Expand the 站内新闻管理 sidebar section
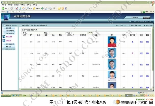The height and width of the screenshot is (106, 155). click(x=9, y=31)
